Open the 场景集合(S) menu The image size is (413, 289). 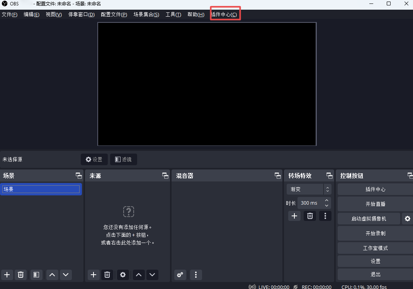pyautogui.click(x=146, y=14)
